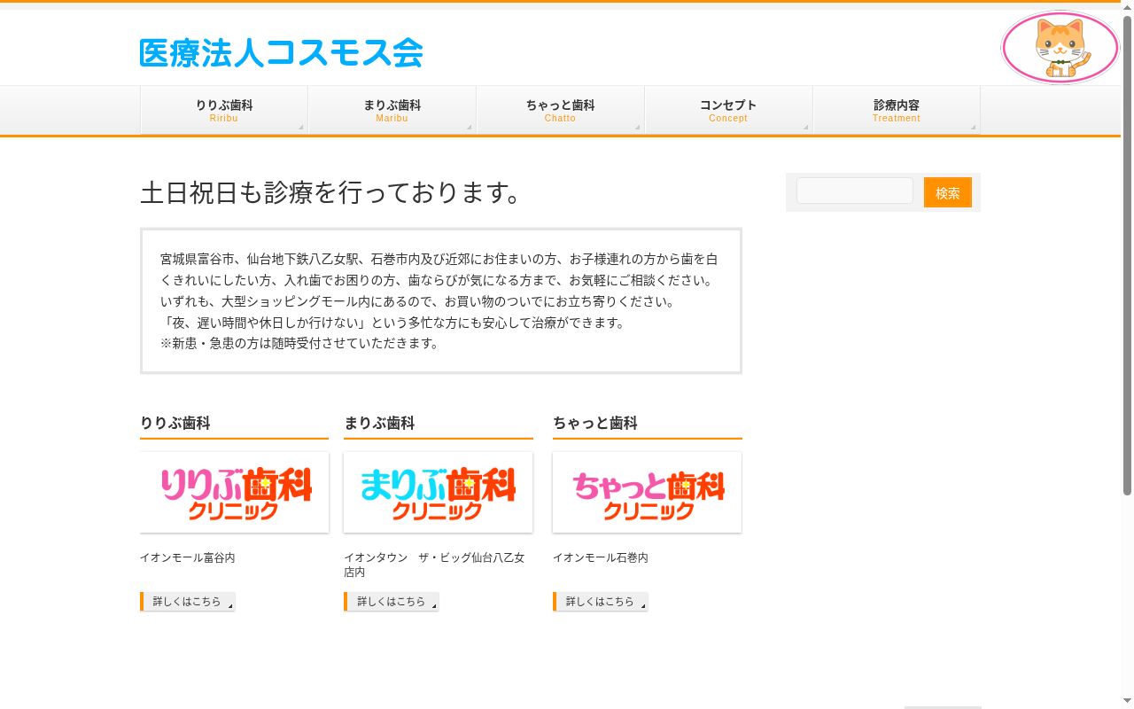This screenshot has width=1134, height=709.
Task: Open the りりぶ歯科 Riribu menu
Action: point(224,111)
